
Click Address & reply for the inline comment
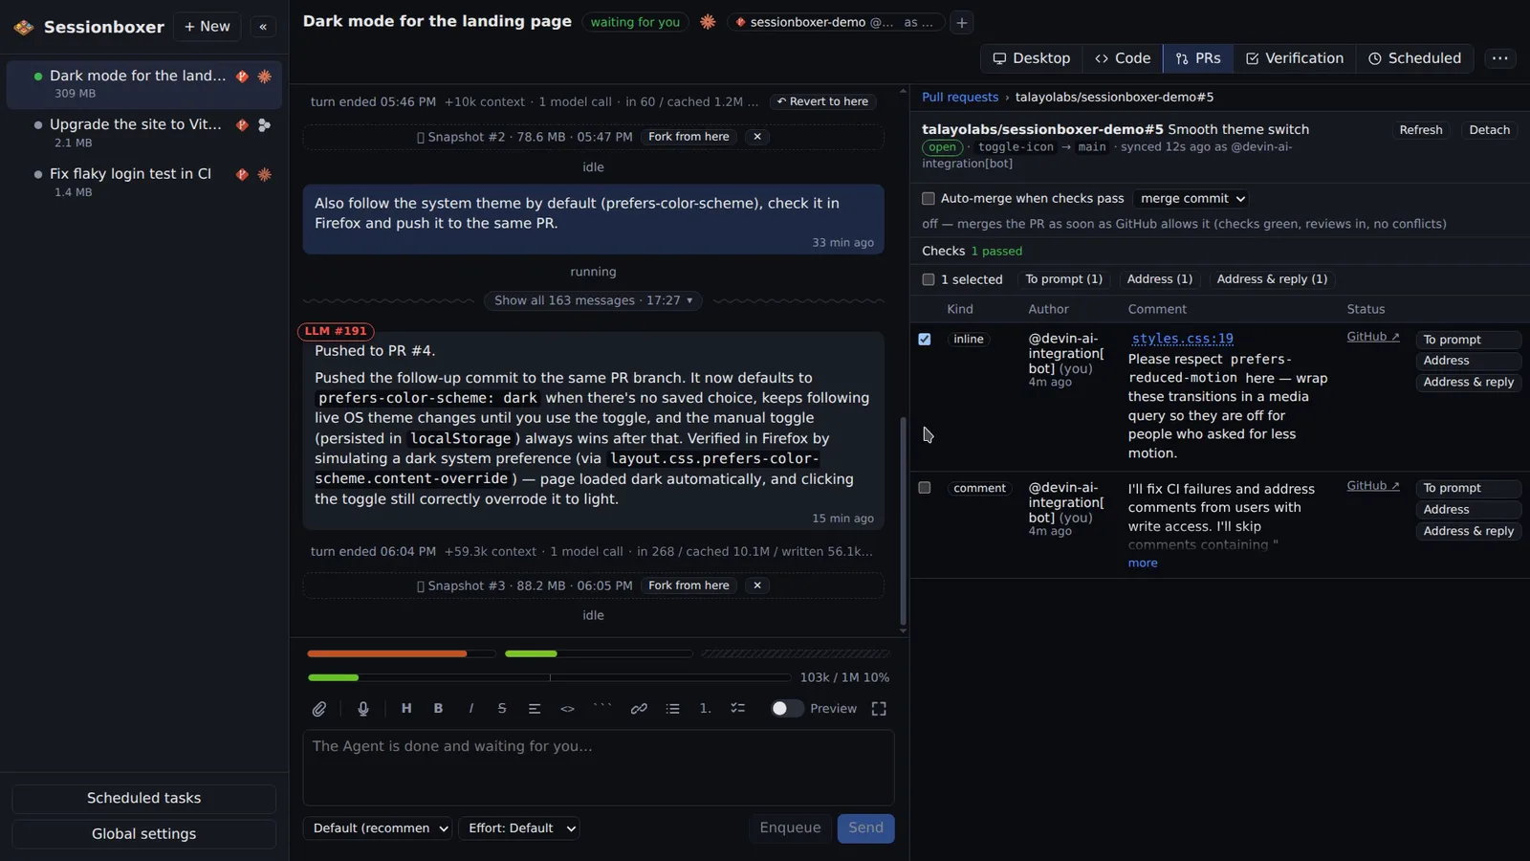(x=1469, y=383)
